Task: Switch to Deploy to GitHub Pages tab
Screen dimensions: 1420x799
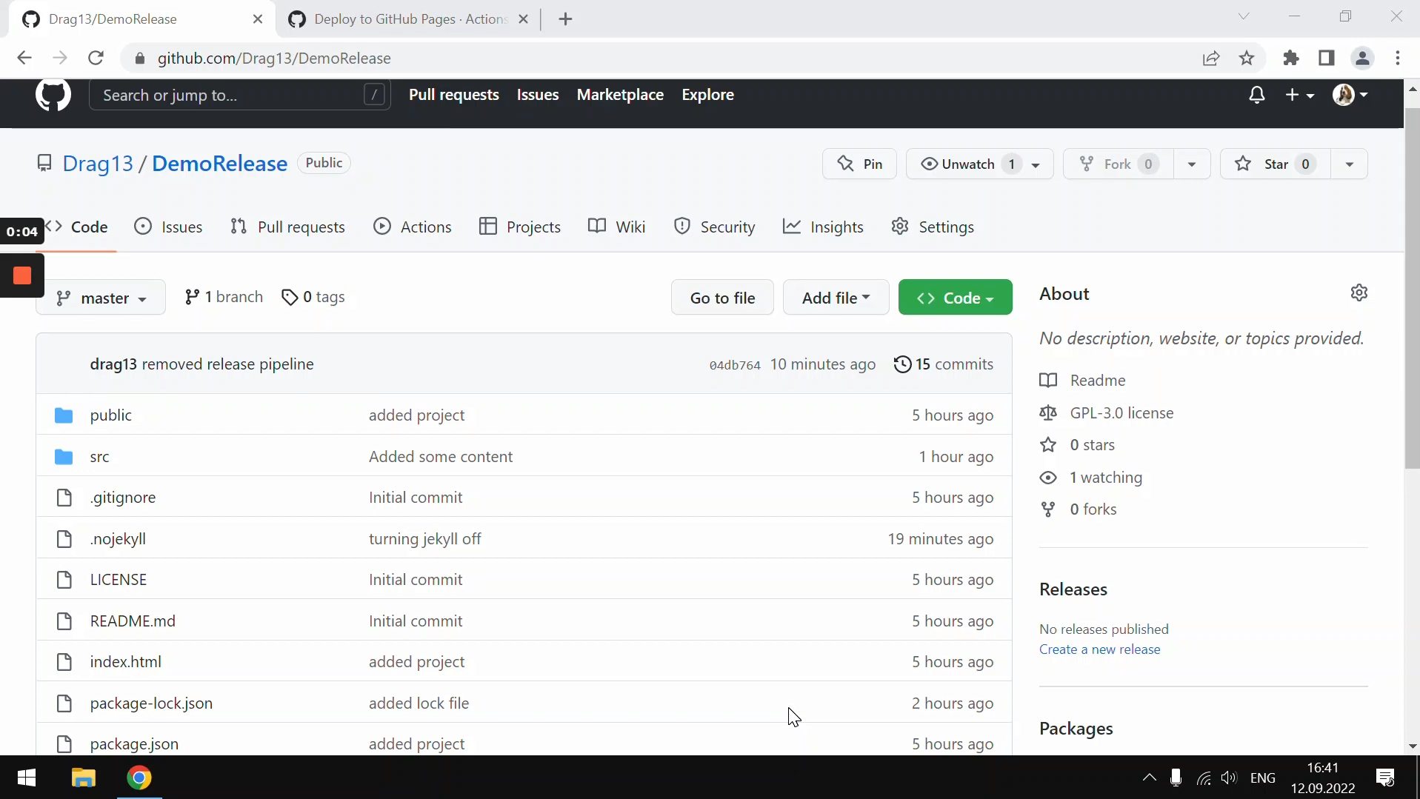Action: pyautogui.click(x=409, y=19)
